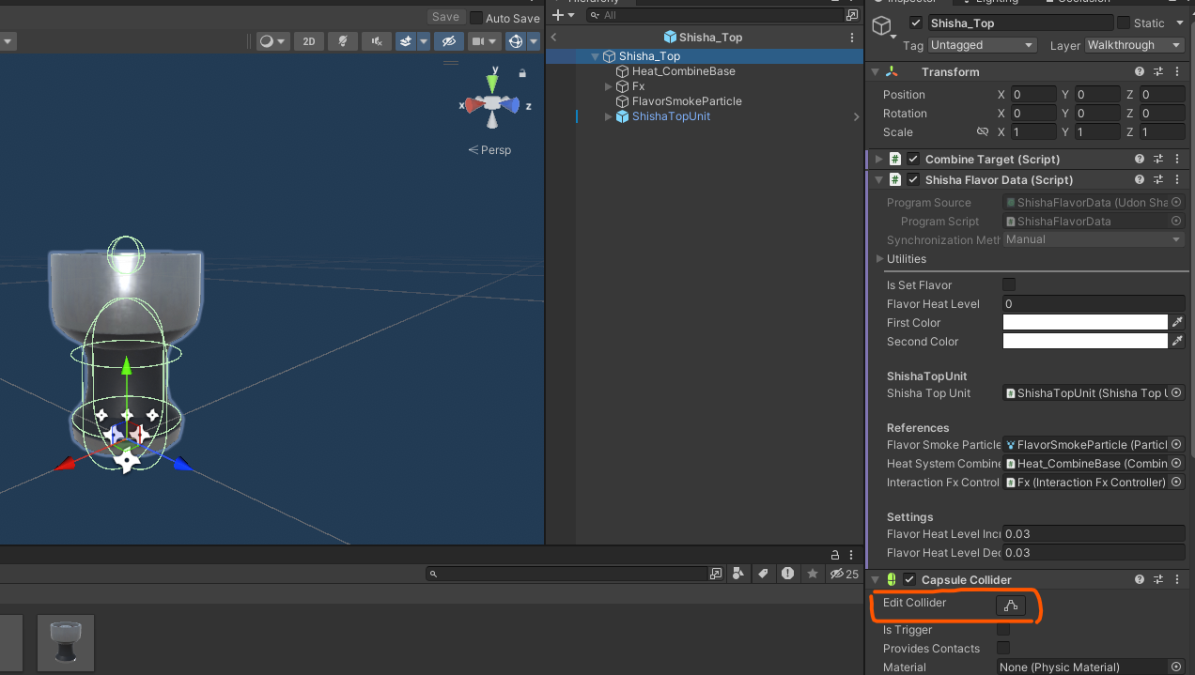Open Capsule Collider preset settings icon
Screen dimensions: 1195x675
tap(1158, 580)
